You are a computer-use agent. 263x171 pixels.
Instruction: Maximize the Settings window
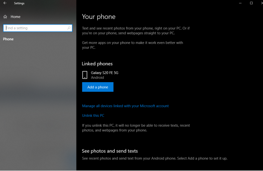[251, 3]
